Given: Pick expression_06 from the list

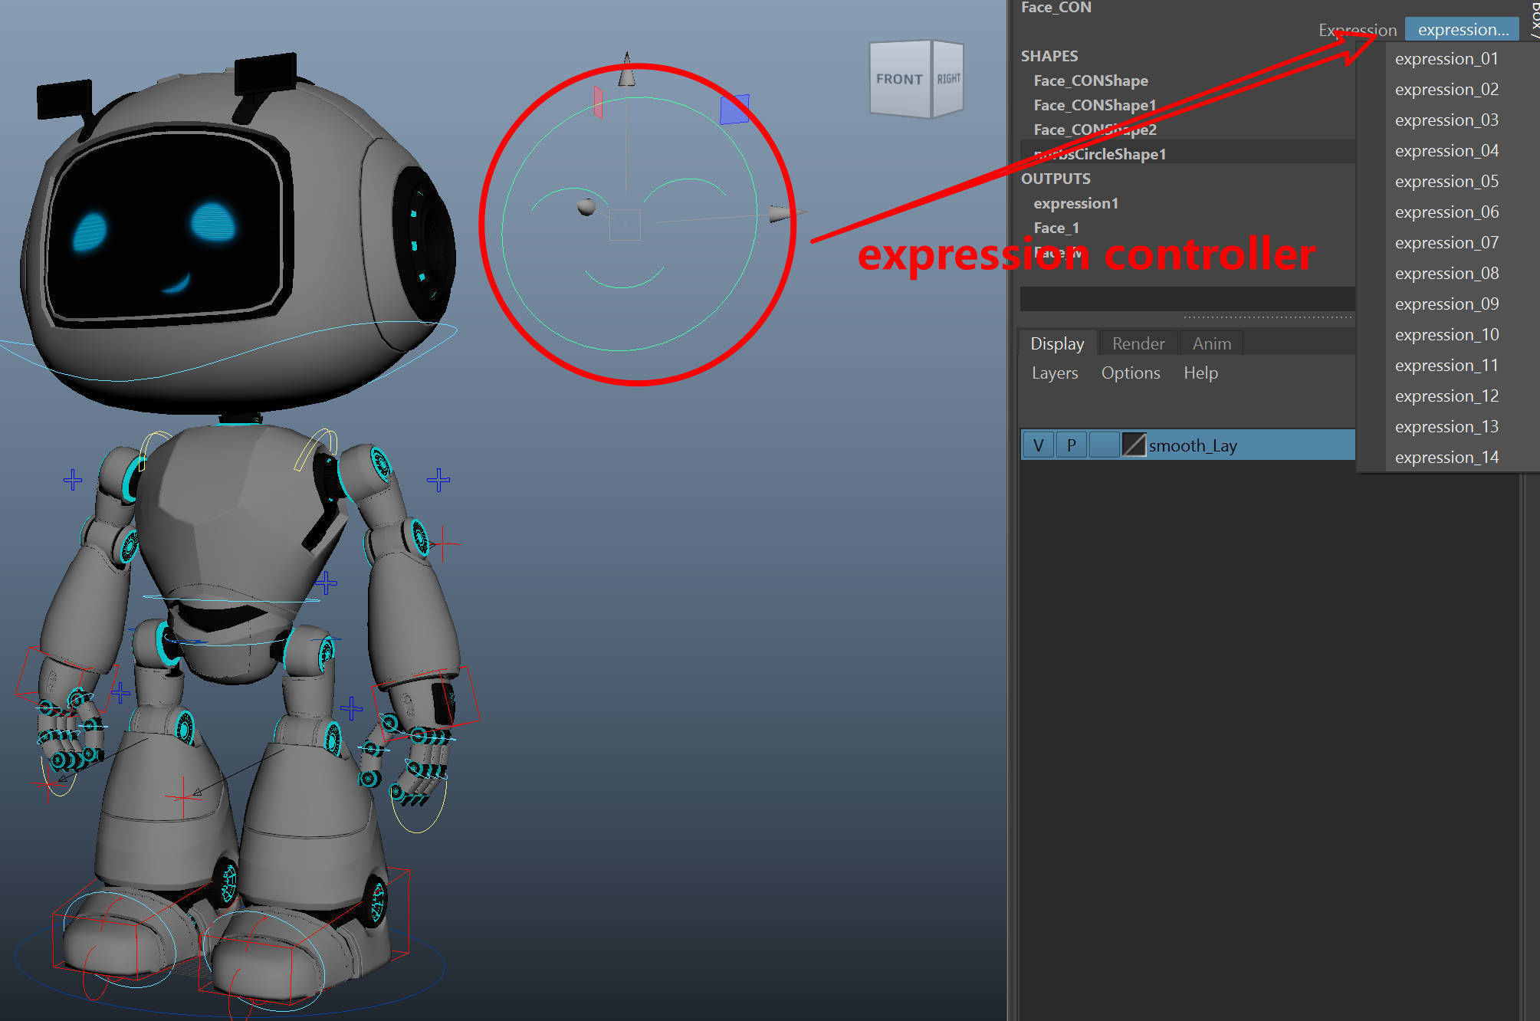Looking at the screenshot, I should coord(1446,212).
